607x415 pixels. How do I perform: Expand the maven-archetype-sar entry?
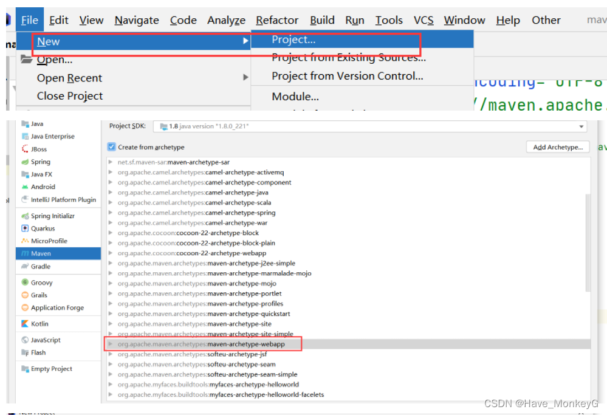pos(111,162)
